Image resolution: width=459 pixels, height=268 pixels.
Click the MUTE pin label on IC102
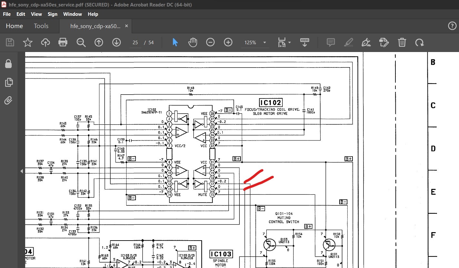(202, 195)
